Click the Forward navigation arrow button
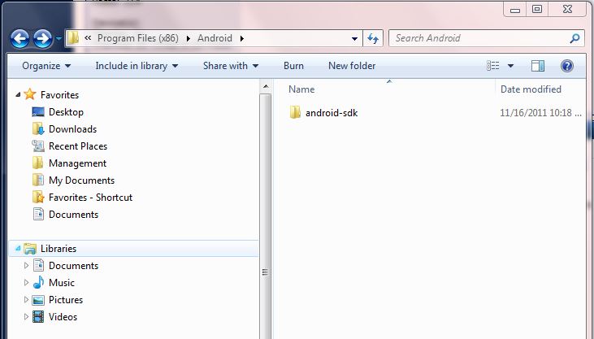The width and height of the screenshot is (594, 339). pyautogui.click(x=42, y=38)
